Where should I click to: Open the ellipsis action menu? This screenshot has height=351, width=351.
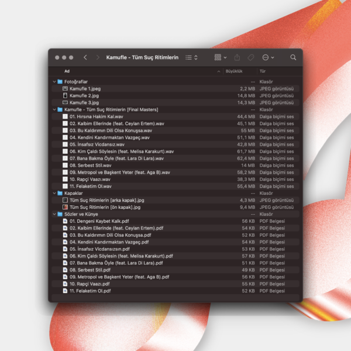pos(268,58)
